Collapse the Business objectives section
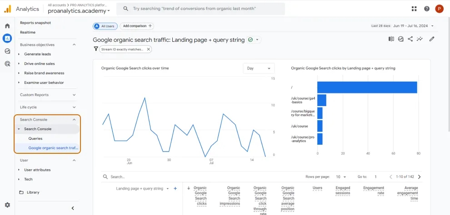 (74, 44)
